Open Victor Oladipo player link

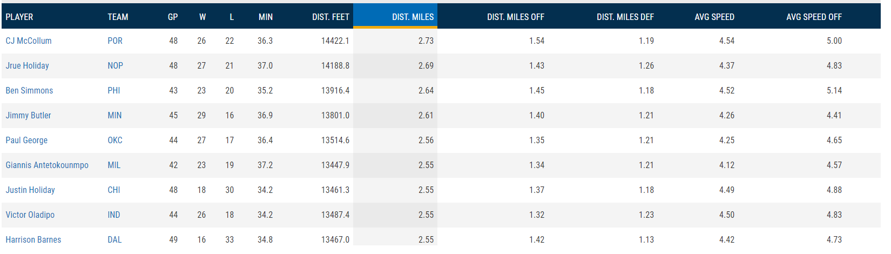coord(30,215)
